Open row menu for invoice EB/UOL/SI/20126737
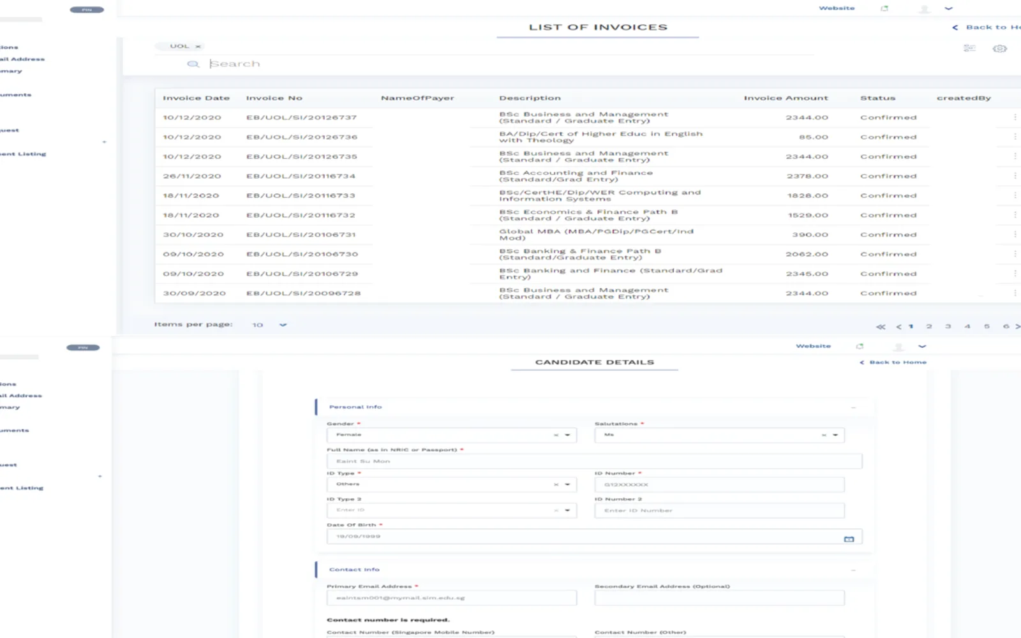The image size is (1021, 638). tap(1015, 117)
